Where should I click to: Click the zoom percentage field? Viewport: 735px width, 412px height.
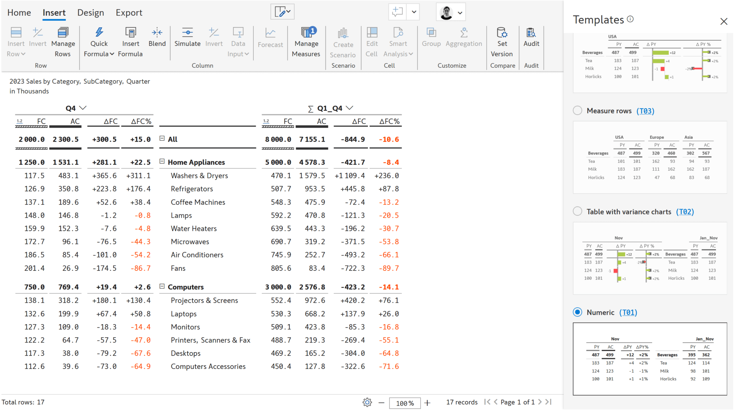pos(405,403)
